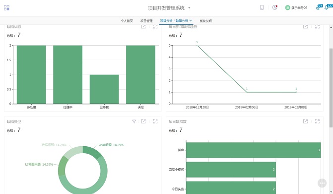Expand the 每日新增缺陷趋势 chart to fullscreen

click(317, 27)
